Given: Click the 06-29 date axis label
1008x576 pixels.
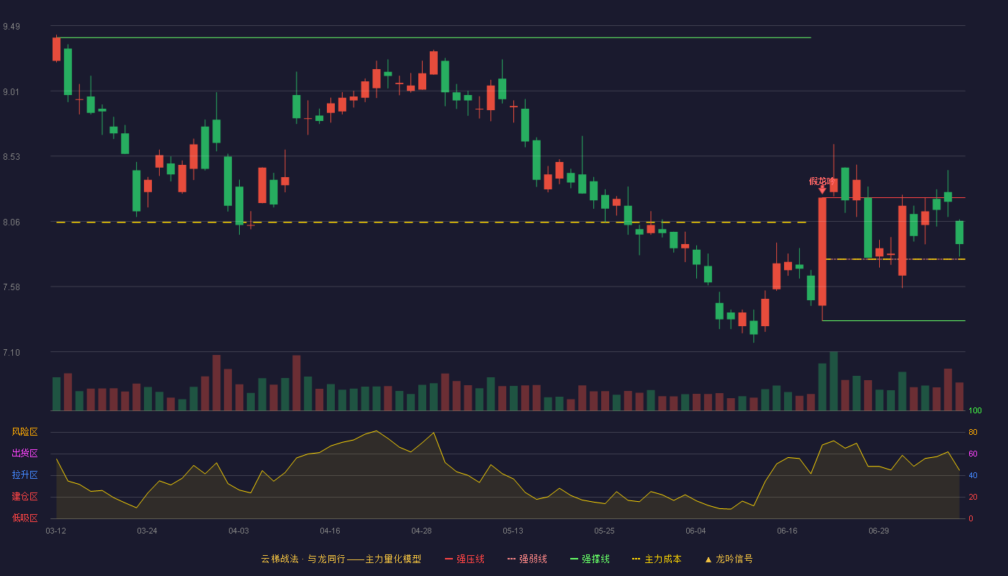Looking at the screenshot, I should [878, 531].
